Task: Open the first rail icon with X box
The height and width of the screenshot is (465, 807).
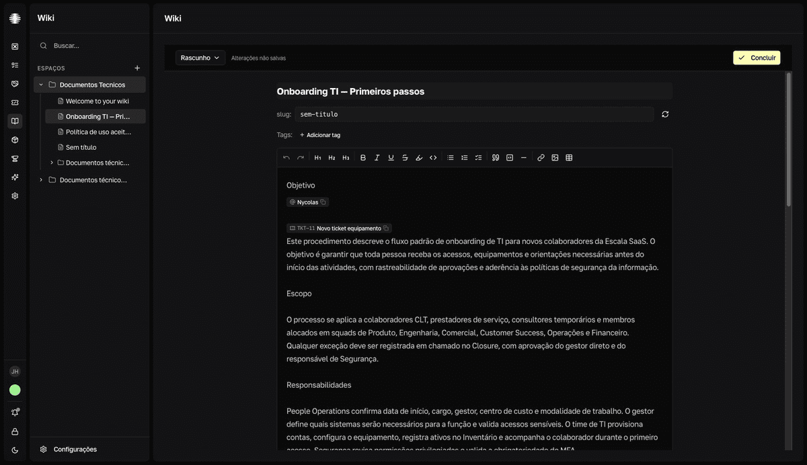Action: pyautogui.click(x=15, y=46)
